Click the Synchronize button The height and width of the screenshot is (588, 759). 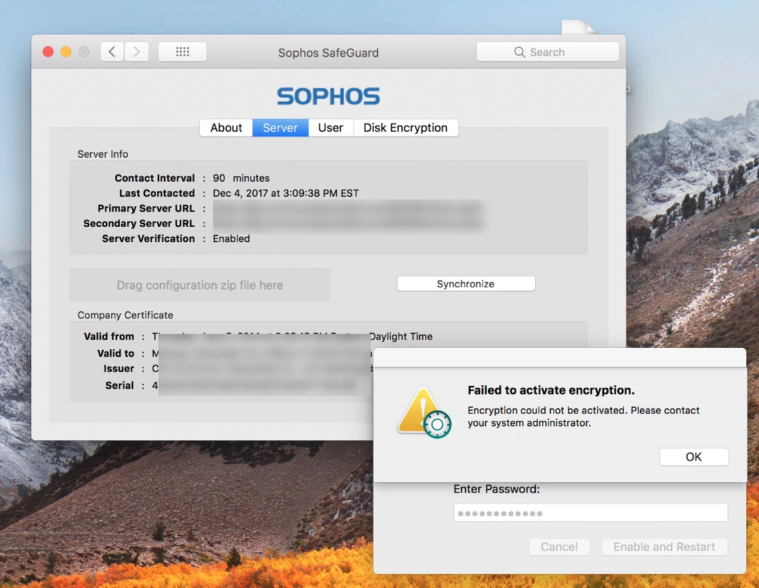pos(466,284)
